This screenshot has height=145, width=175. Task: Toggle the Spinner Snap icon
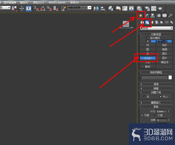point(56,8)
